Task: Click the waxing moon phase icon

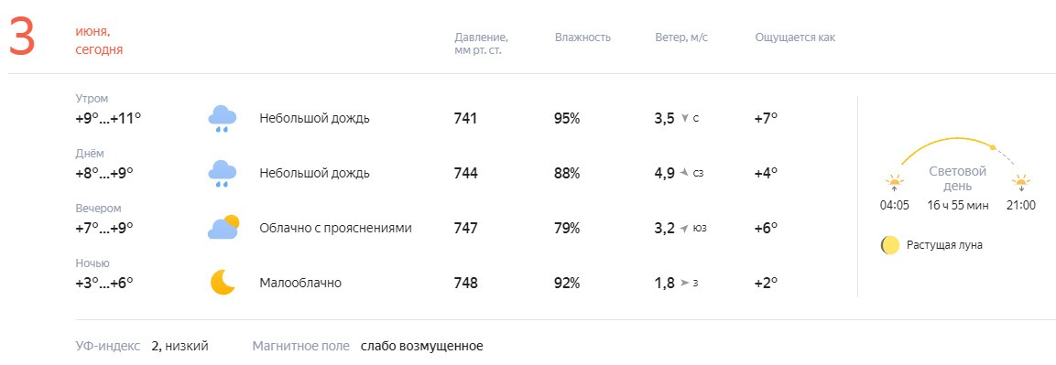Action: [890, 245]
